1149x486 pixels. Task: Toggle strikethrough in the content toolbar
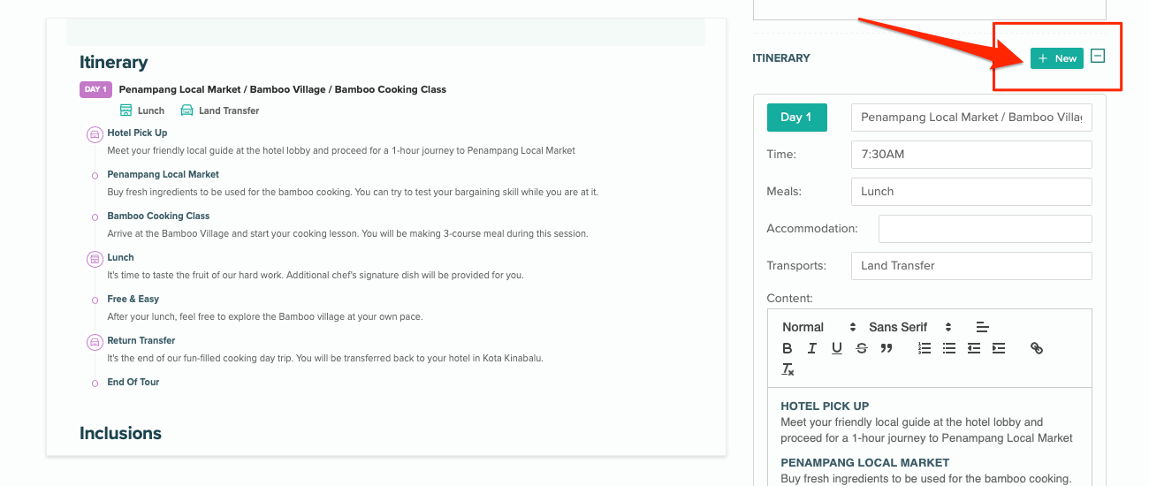point(862,348)
